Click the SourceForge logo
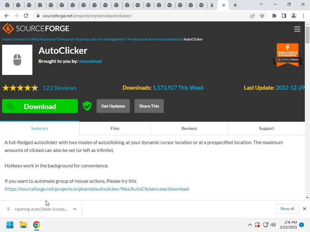 (x=36, y=28)
